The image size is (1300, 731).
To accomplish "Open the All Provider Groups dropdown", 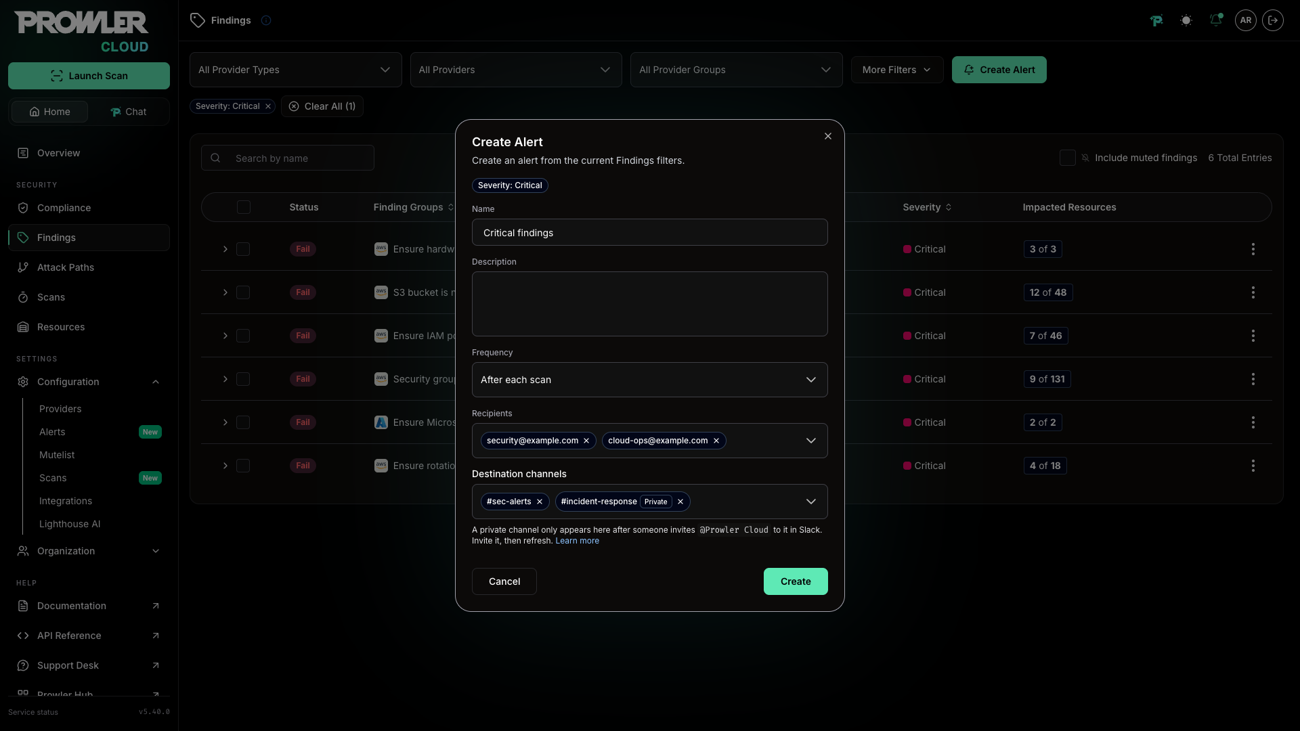I will coord(737,70).
